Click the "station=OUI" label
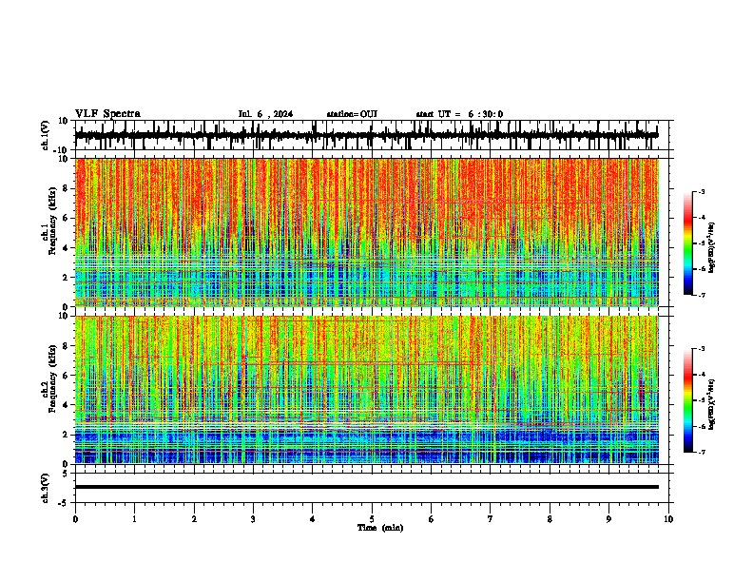 pyautogui.click(x=352, y=114)
